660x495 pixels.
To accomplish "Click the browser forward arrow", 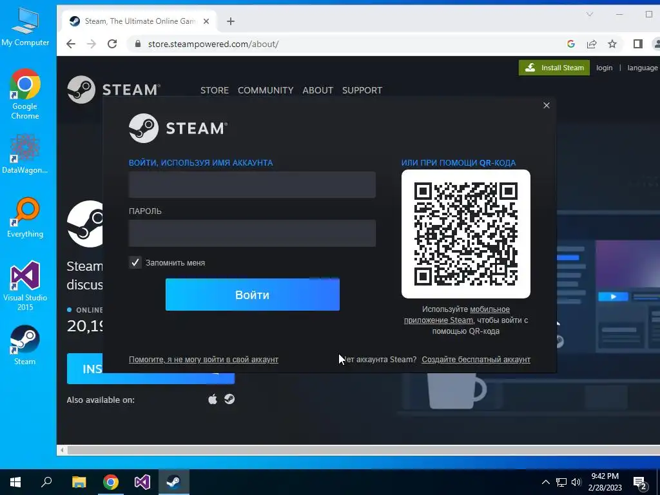I will 92,44.
